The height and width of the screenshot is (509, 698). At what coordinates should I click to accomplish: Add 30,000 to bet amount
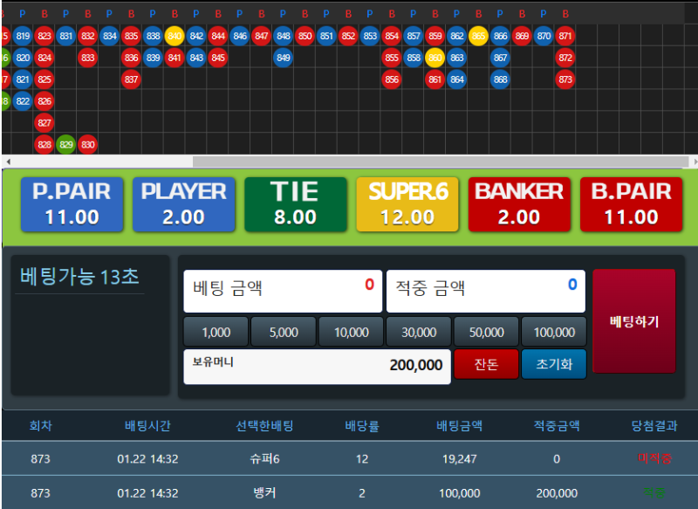click(x=419, y=333)
